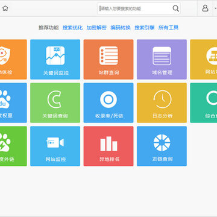
Task: Open the sitemap icon on yellow tile
Action: point(212,55)
